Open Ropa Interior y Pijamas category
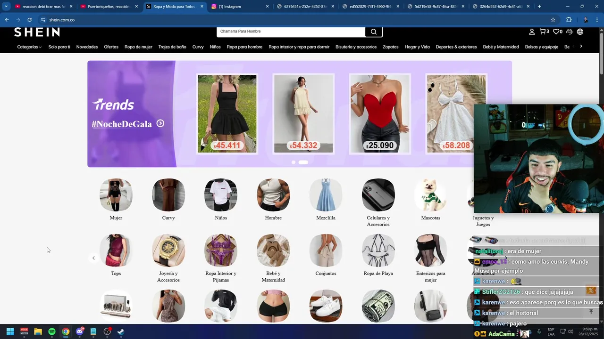This screenshot has height=339, width=604. point(221,250)
